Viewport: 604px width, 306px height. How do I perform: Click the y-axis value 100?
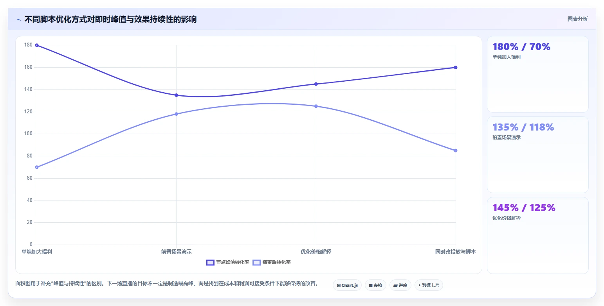(28, 134)
